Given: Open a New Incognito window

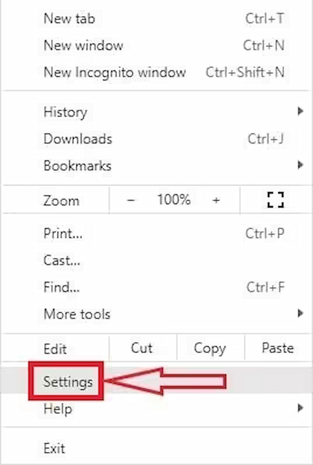Looking at the screenshot, I should (115, 72).
